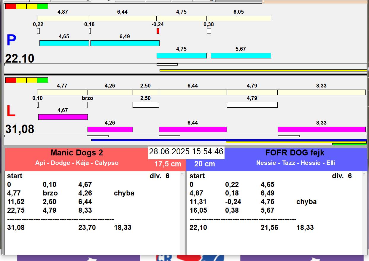Click div. 6 in the Manic Dogs 2 panel
This screenshot has width=369, height=261.
[159, 176]
